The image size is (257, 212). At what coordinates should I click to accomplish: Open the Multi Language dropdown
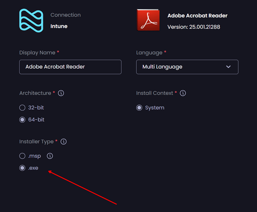coord(187,67)
